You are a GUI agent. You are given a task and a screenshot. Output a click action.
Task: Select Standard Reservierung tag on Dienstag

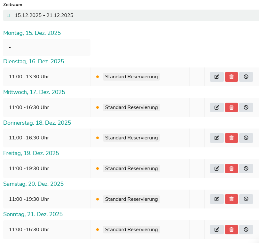pos(131,77)
